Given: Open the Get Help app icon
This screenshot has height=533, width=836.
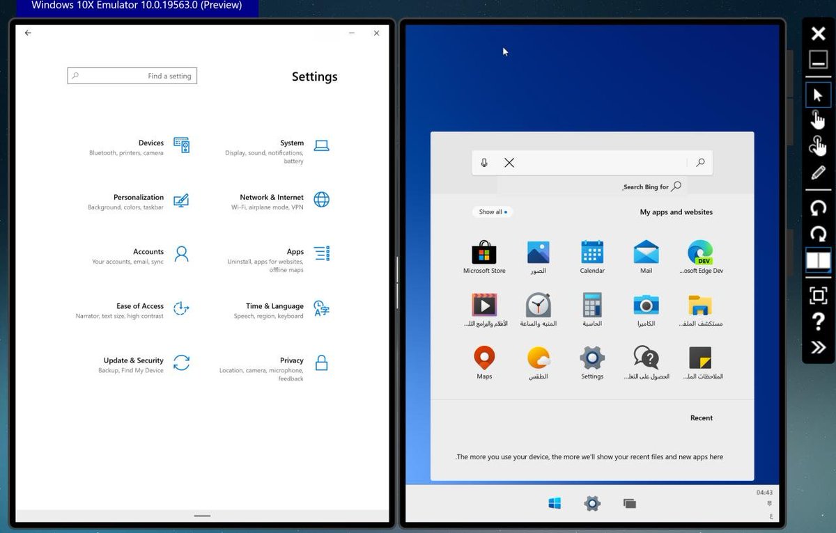Looking at the screenshot, I should click(646, 363).
